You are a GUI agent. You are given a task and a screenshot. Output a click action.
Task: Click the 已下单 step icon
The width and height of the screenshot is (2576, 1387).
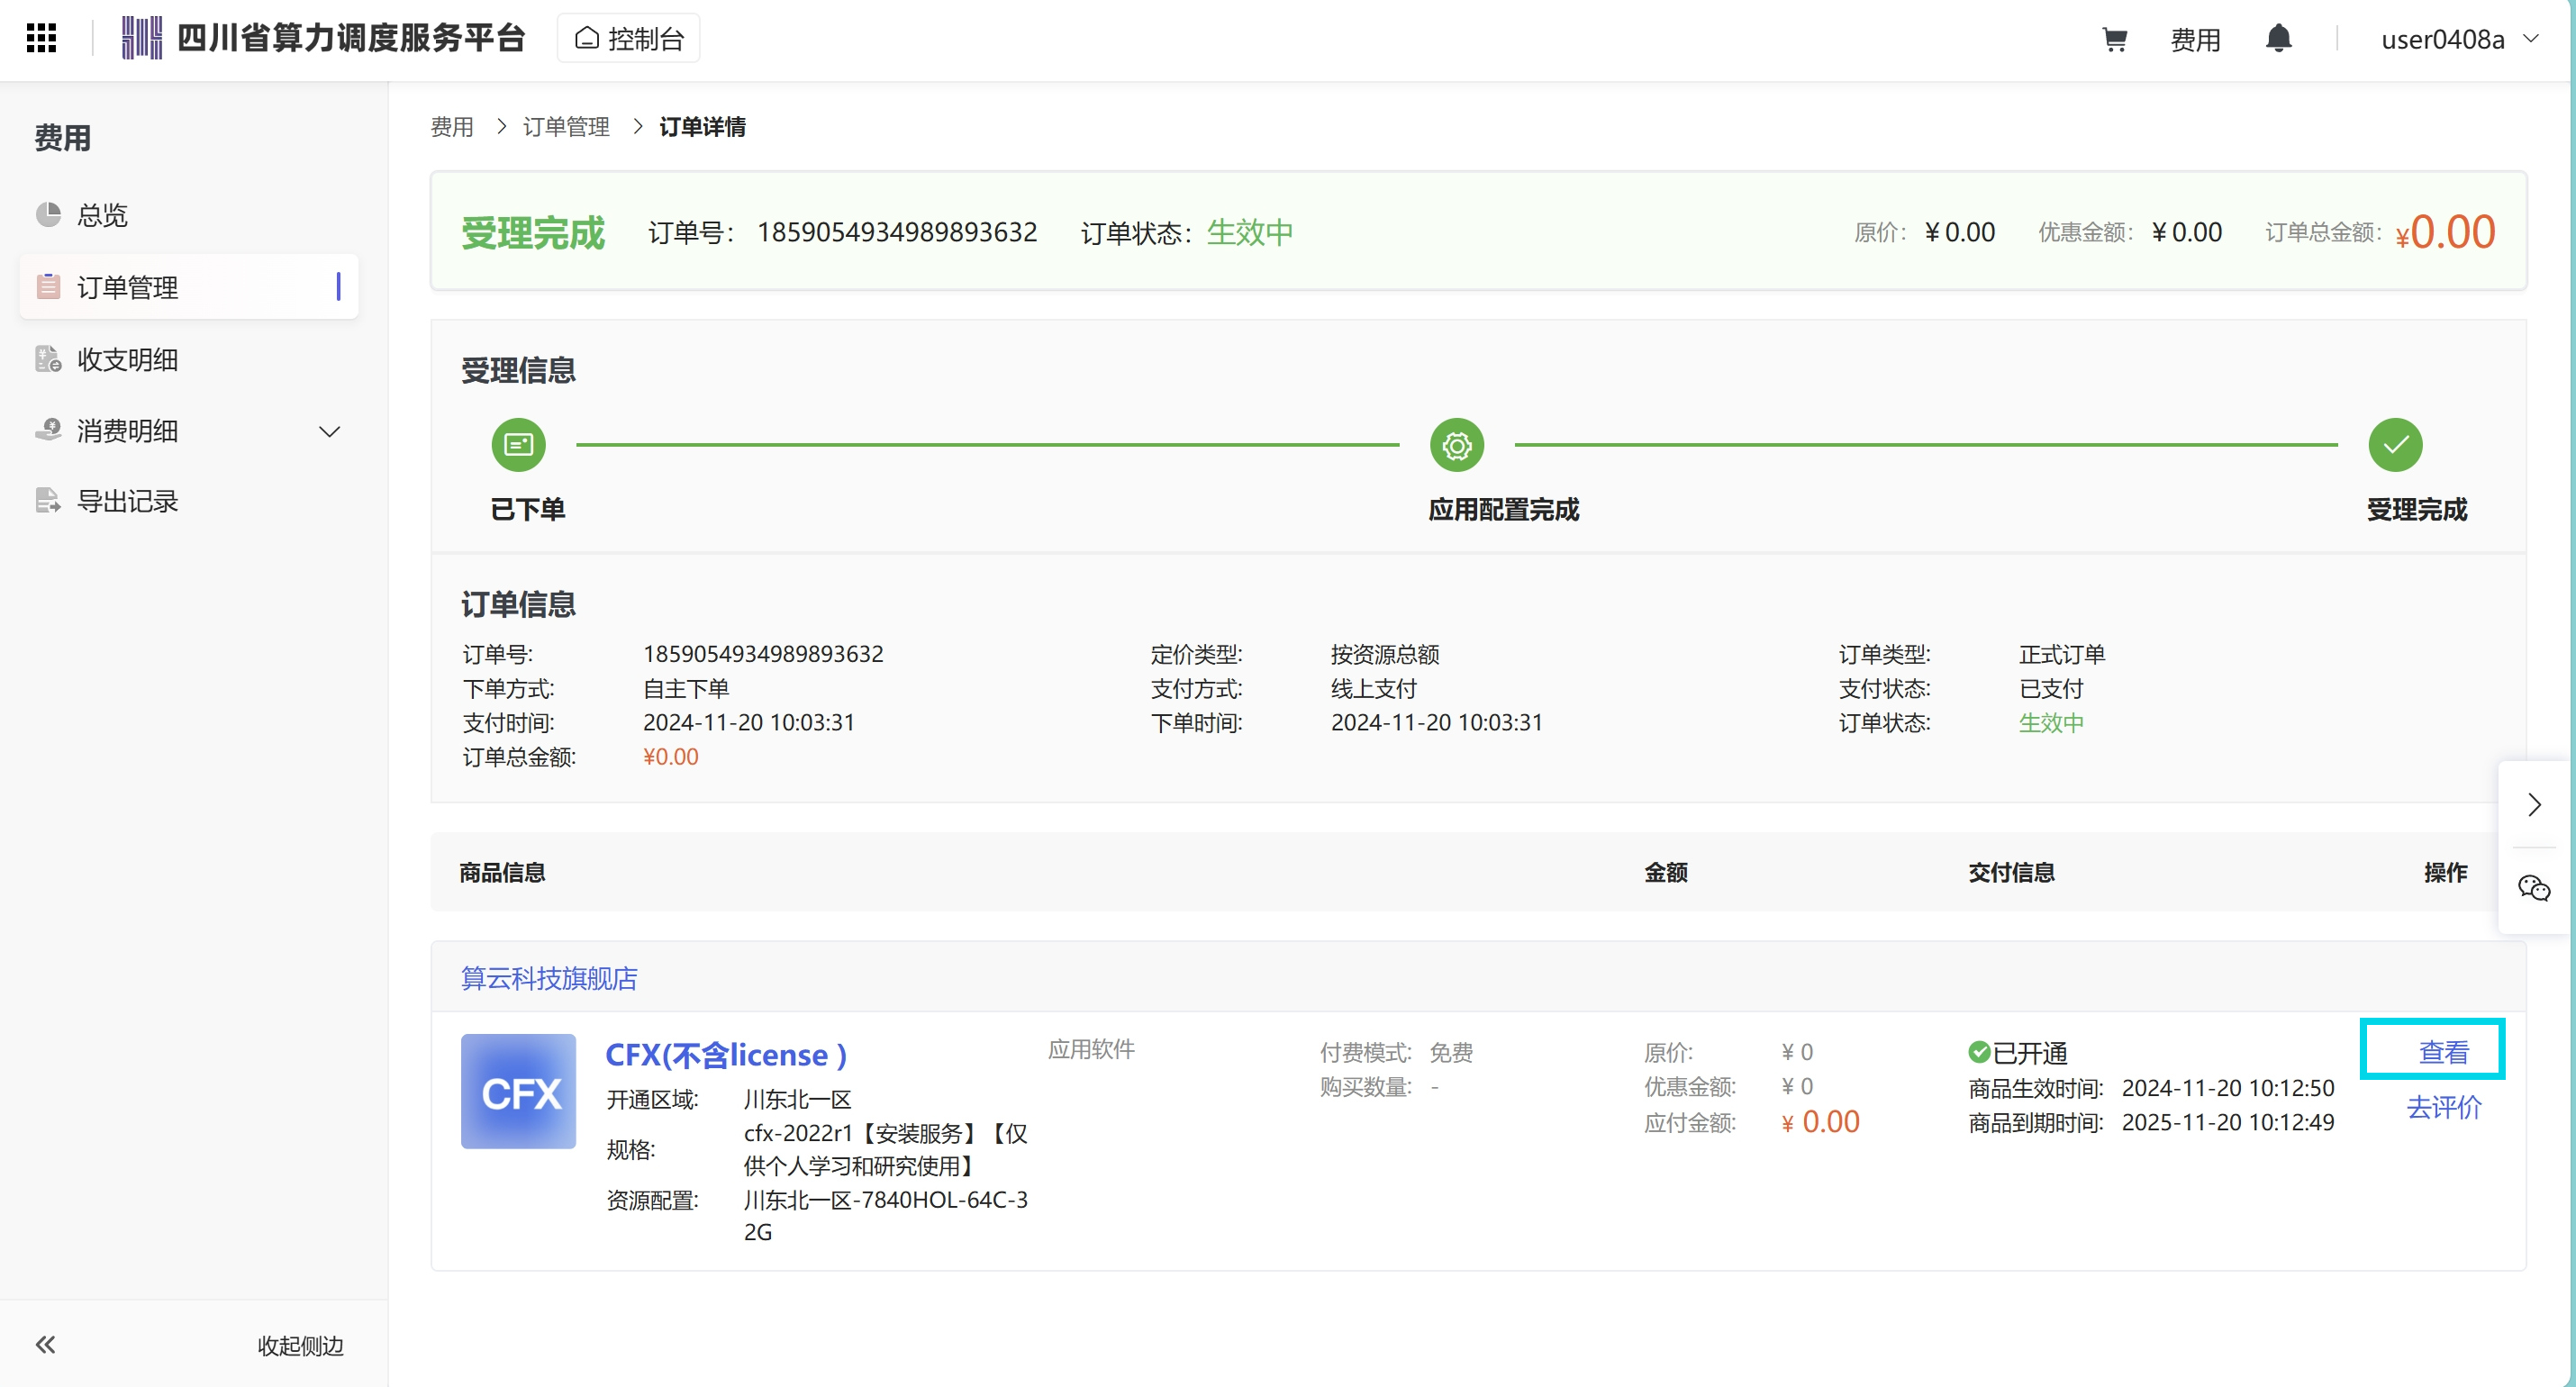click(x=518, y=444)
